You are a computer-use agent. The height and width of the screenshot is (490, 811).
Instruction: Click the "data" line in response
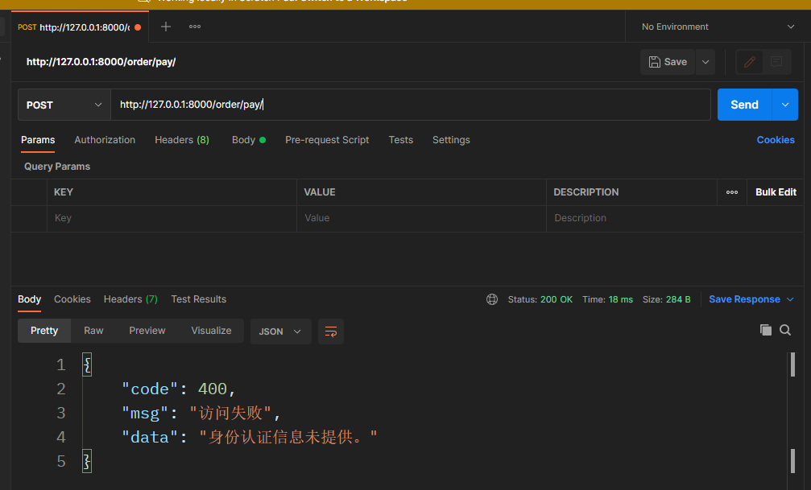pos(250,437)
